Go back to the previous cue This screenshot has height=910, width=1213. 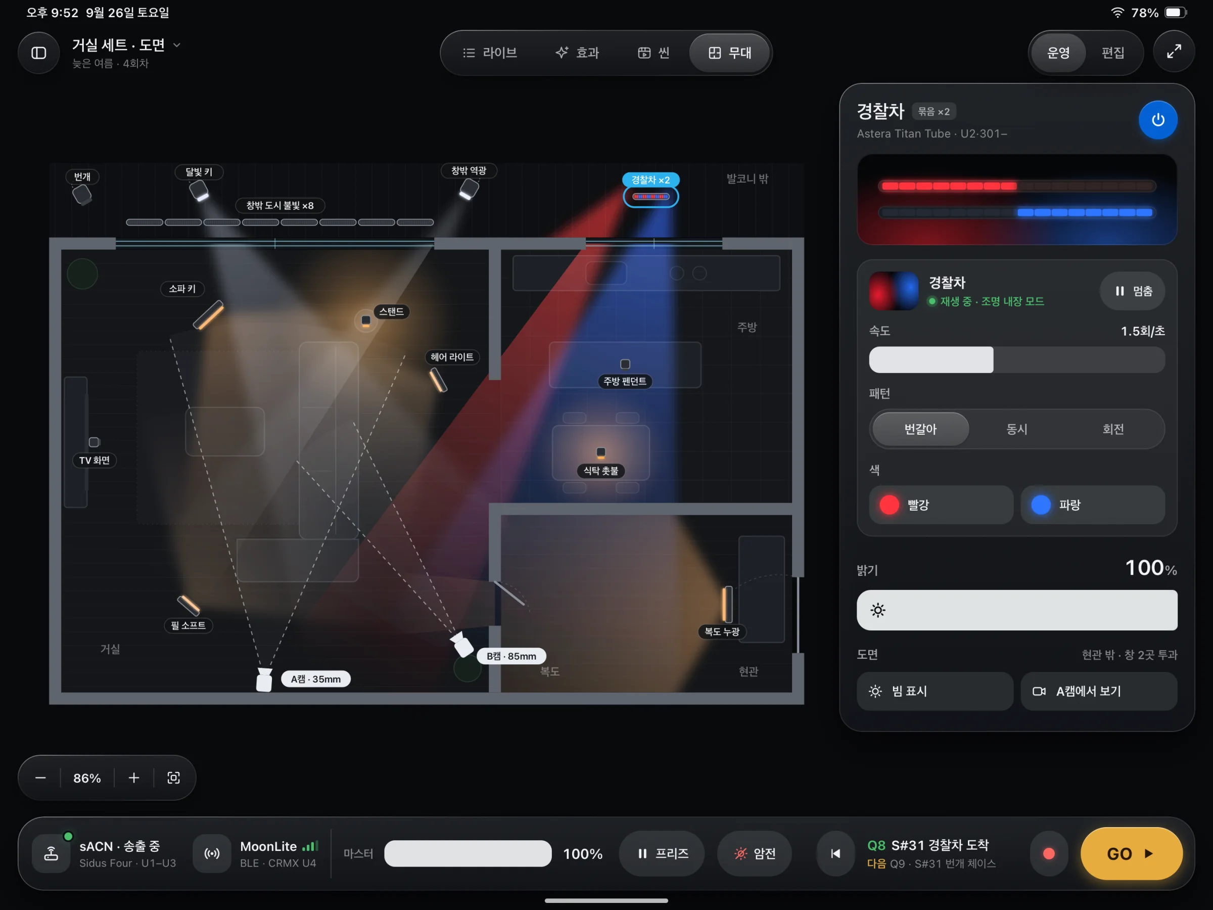point(836,853)
